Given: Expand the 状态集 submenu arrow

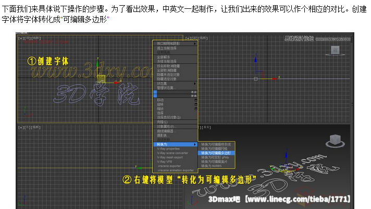Looking at the screenshot, I should pos(195,84).
